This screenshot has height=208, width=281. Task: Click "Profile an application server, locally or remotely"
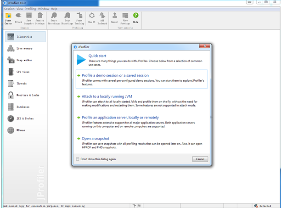(120, 118)
